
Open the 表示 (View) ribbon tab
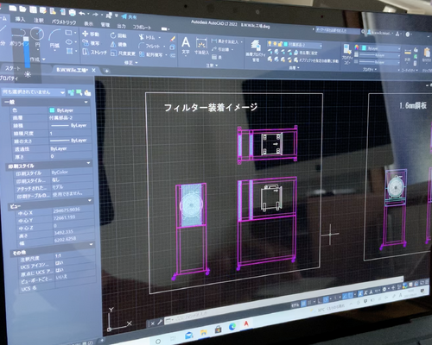click(88, 23)
